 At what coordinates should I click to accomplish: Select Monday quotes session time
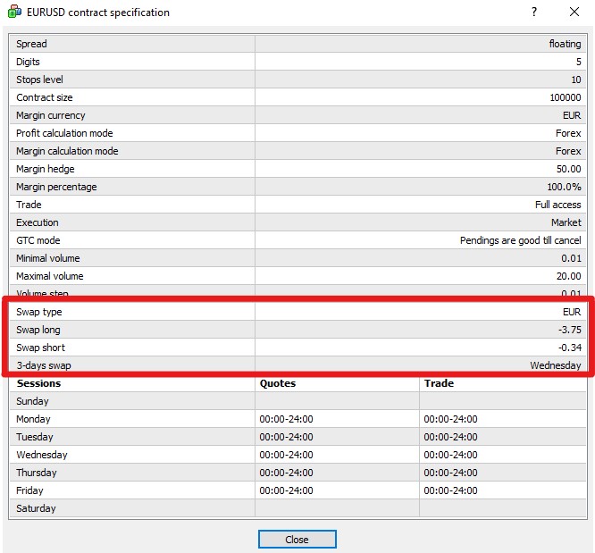click(x=286, y=419)
